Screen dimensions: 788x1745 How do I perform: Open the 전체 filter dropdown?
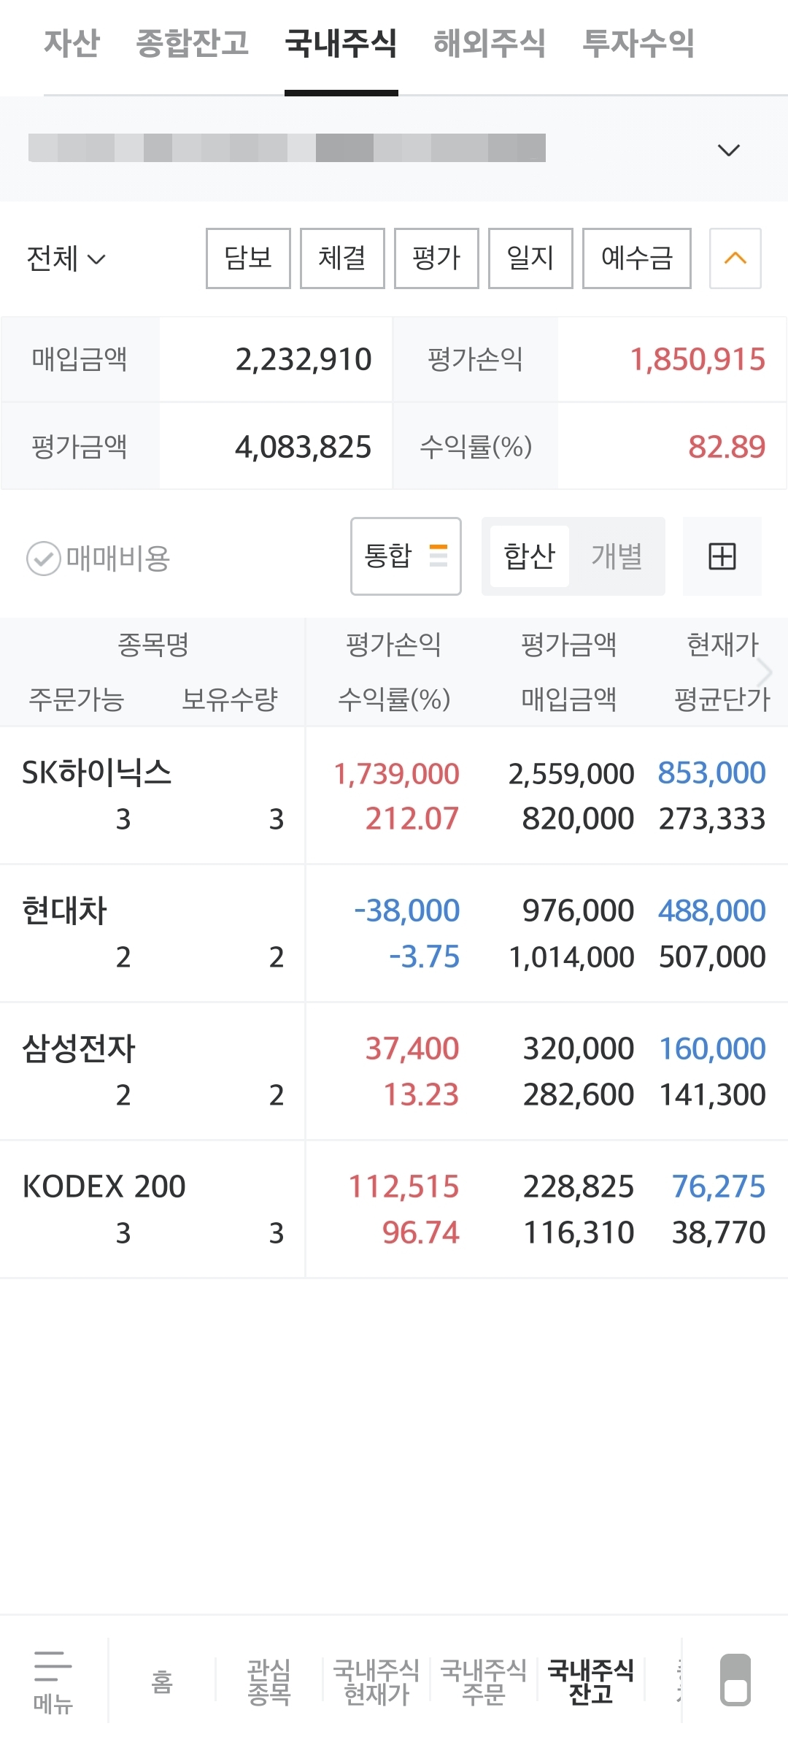click(66, 258)
